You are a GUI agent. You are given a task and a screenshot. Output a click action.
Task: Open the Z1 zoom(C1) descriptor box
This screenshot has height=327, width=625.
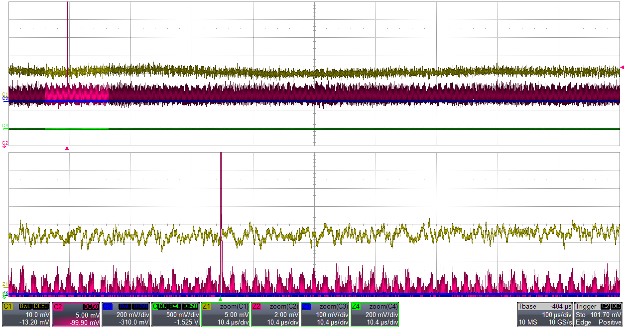225,315
